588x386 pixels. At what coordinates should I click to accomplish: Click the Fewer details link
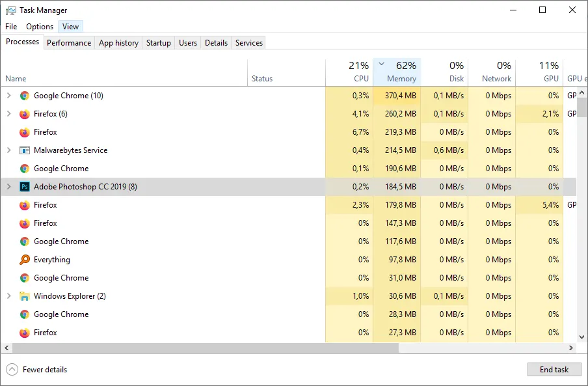pyautogui.click(x=45, y=370)
